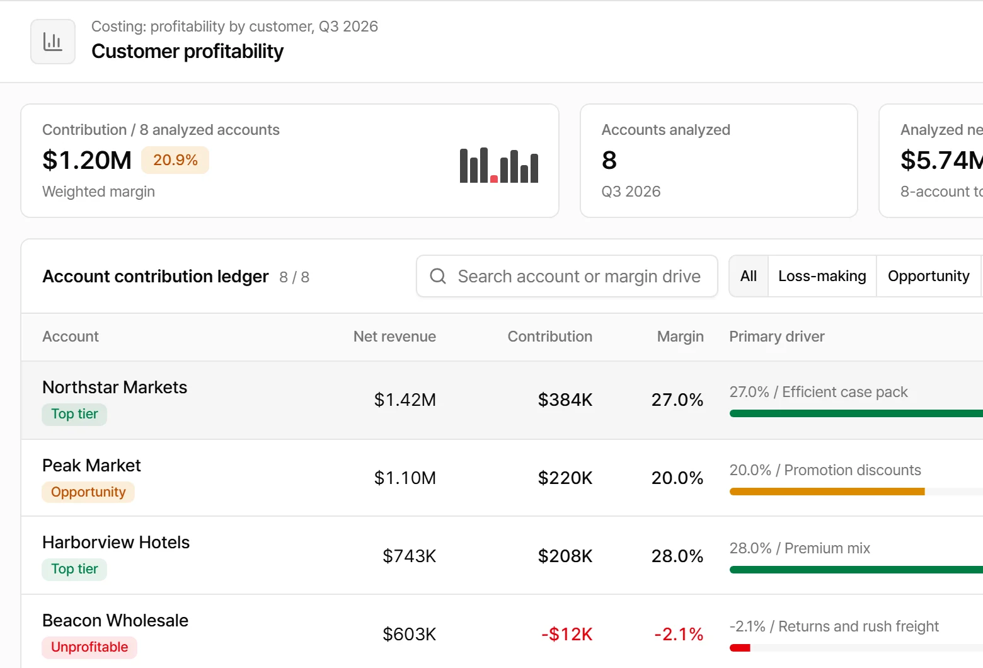Click the 28.0% / Premium mix driver label
Image resolution: width=983 pixels, height=668 pixels.
point(800,548)
